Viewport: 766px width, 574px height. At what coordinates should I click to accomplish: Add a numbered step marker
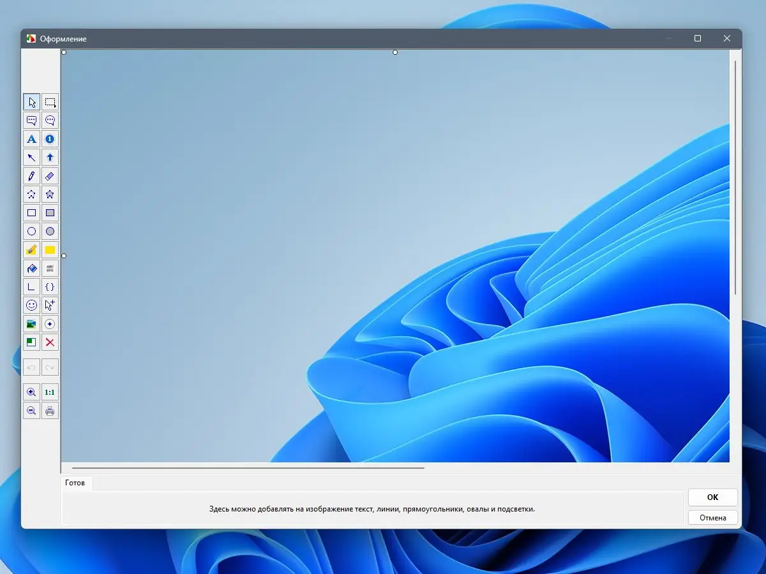pyautogui.click(x=50, y=139)
